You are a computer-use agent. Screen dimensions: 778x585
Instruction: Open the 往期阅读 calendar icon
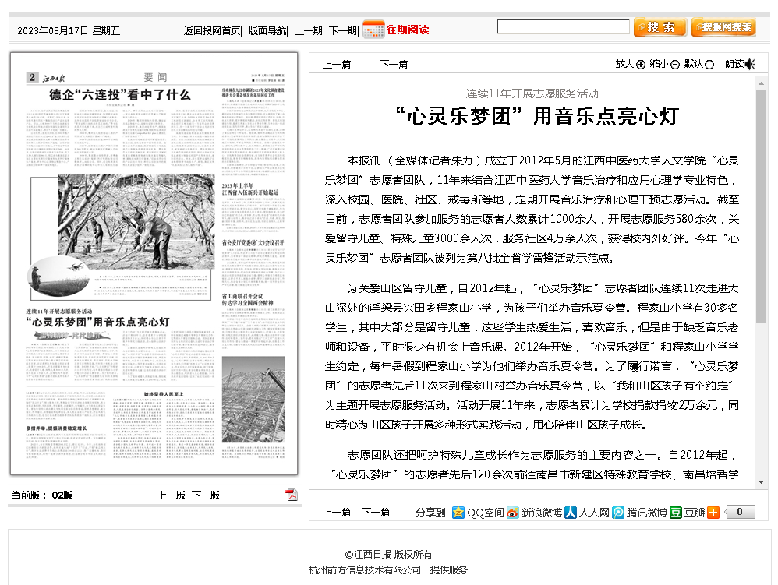(x=373, y=30)
